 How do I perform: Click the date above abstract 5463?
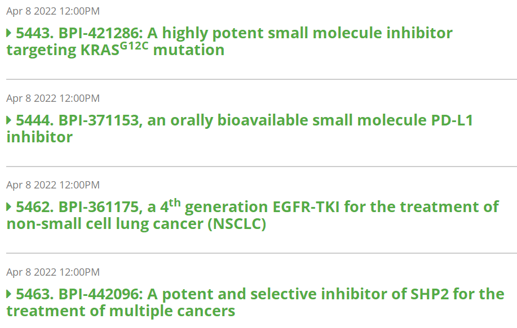[x=53, y=272]
